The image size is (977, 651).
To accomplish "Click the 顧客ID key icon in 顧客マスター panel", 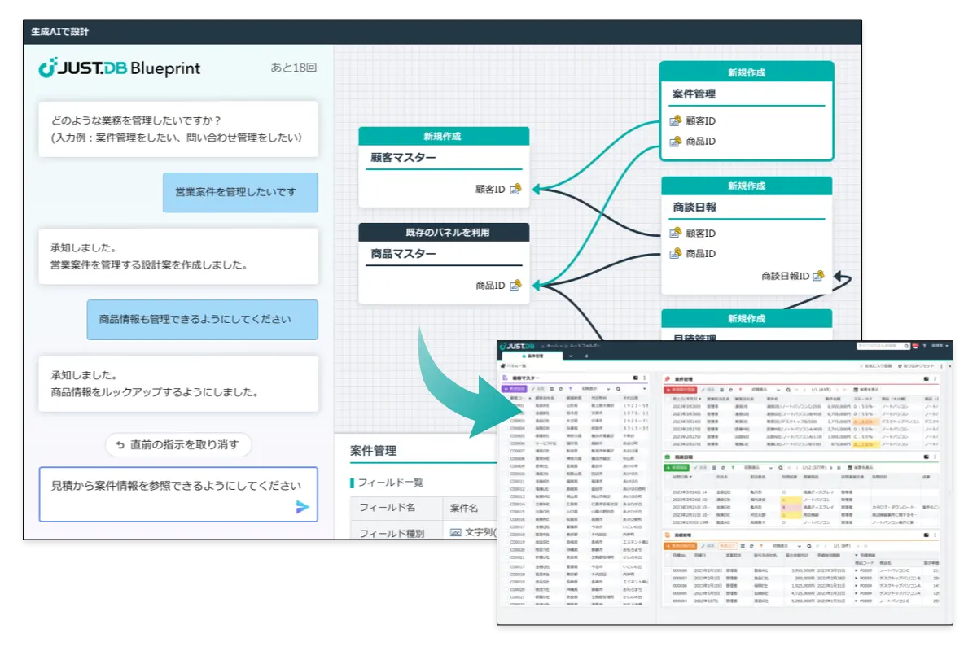I will pyautogui.click(x=515, y=190).
